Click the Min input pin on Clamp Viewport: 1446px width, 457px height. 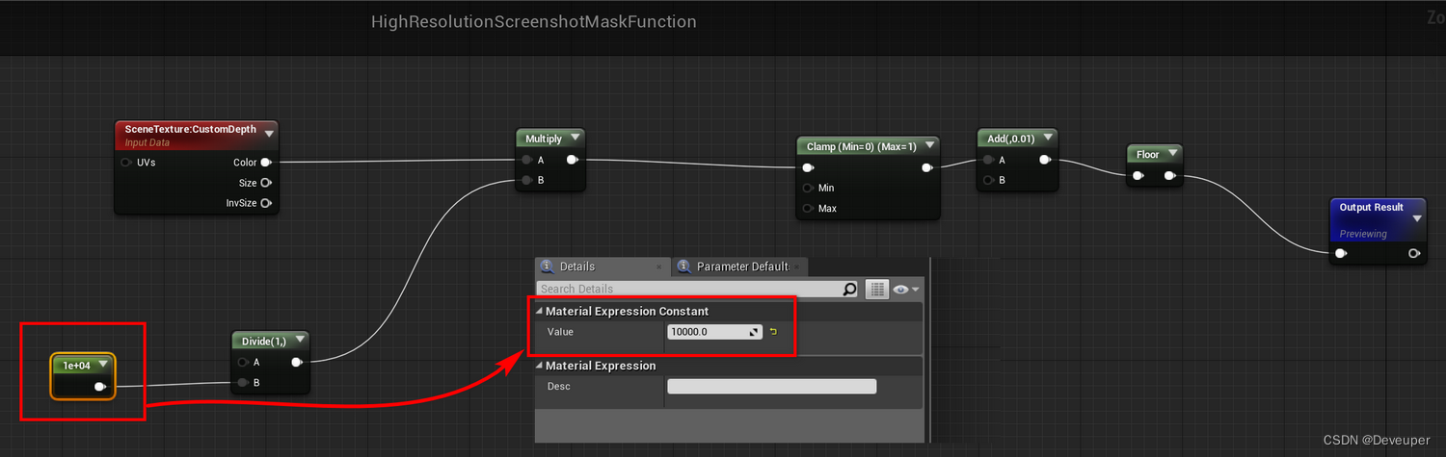pos(808,188)
